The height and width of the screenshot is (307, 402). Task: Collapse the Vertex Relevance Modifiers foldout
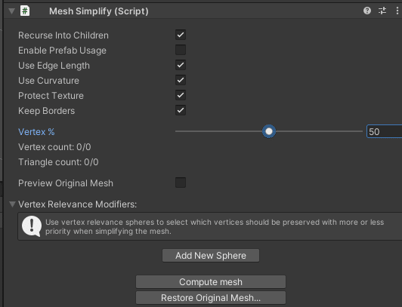pyautogui.click(x=12, y=204)
